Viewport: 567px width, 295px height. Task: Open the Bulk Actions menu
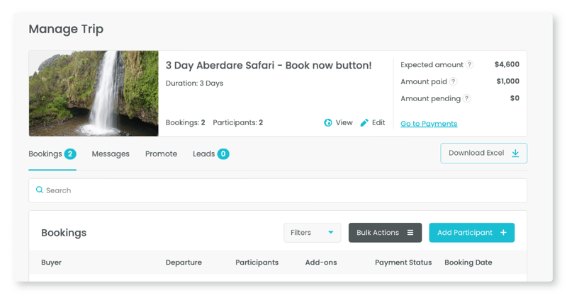click(385, 233)
